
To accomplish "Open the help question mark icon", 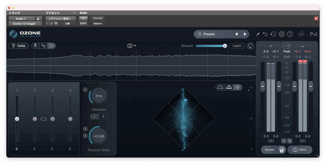I will 290,34.
